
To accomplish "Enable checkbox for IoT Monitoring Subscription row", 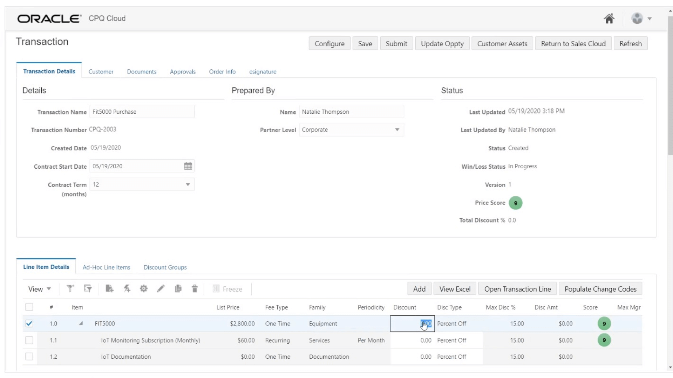I will [29, 340].
